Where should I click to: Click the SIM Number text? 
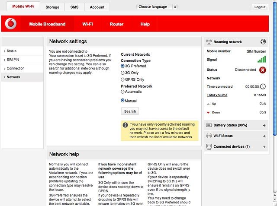click(x=256, y=51)
